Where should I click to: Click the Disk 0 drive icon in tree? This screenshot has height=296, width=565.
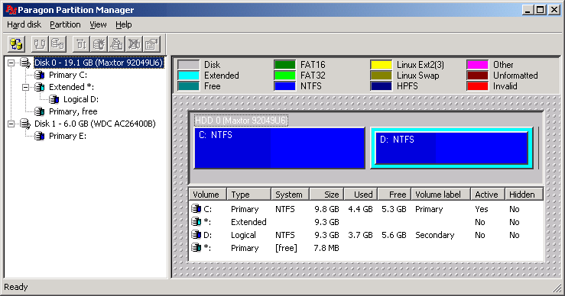pyautogui.click(x=25, y=63)
